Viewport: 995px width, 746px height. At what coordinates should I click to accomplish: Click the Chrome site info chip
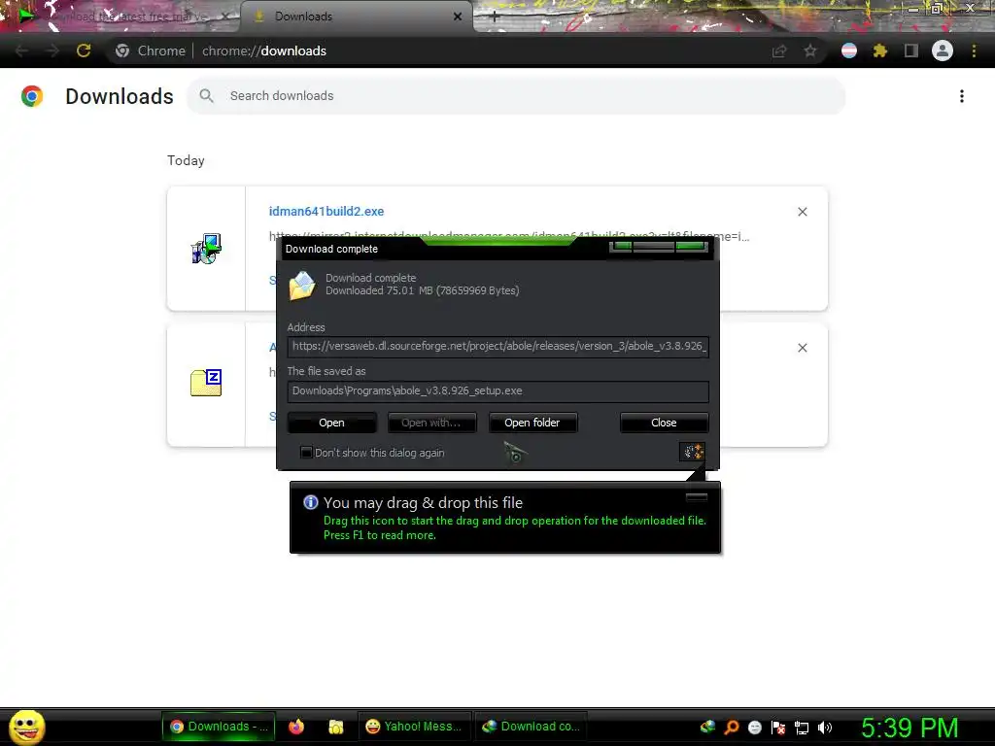coord(151,51)
